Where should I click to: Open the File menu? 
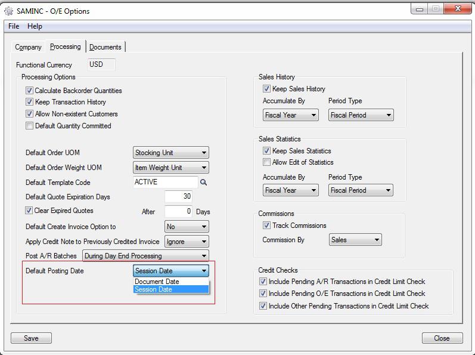[x=14, y=26]
